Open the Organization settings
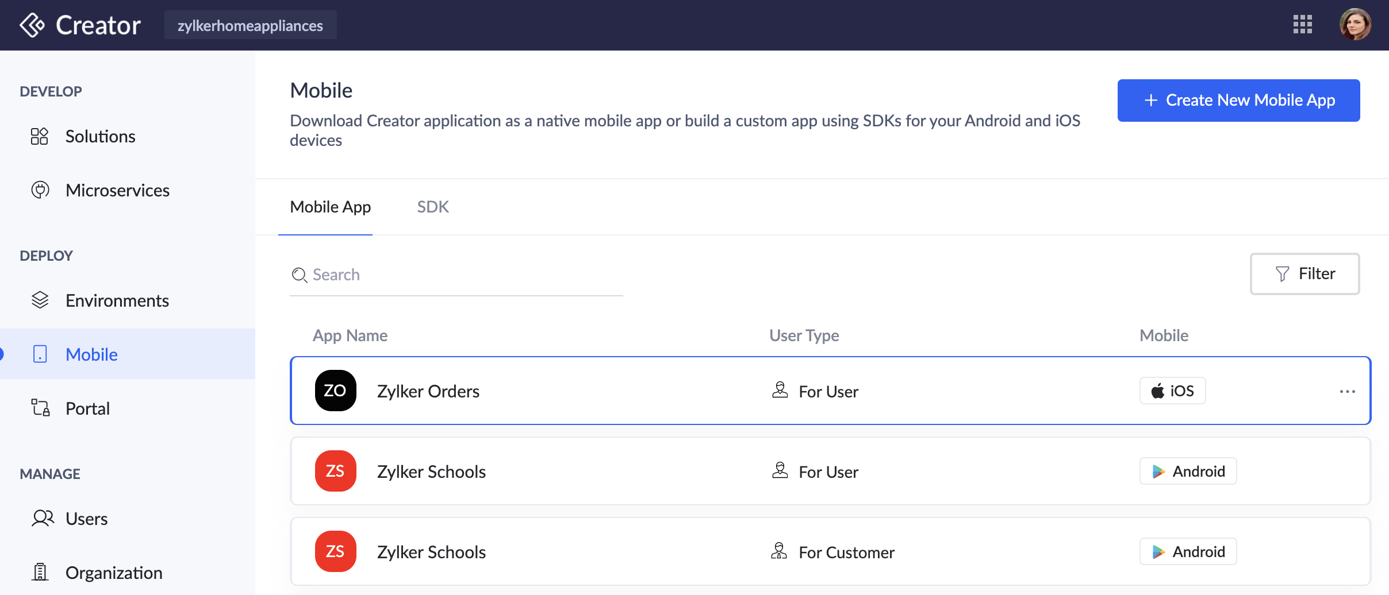Viewport: 1389px width, 595px height. (113, 572)
